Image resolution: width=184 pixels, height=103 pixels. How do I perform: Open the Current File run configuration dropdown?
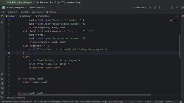139,7
